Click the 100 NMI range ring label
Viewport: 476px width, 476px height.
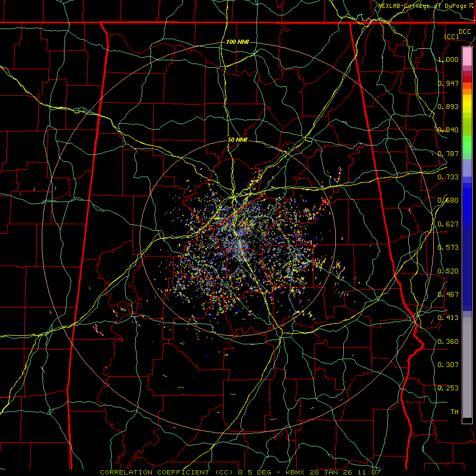[x=237, y=42]
